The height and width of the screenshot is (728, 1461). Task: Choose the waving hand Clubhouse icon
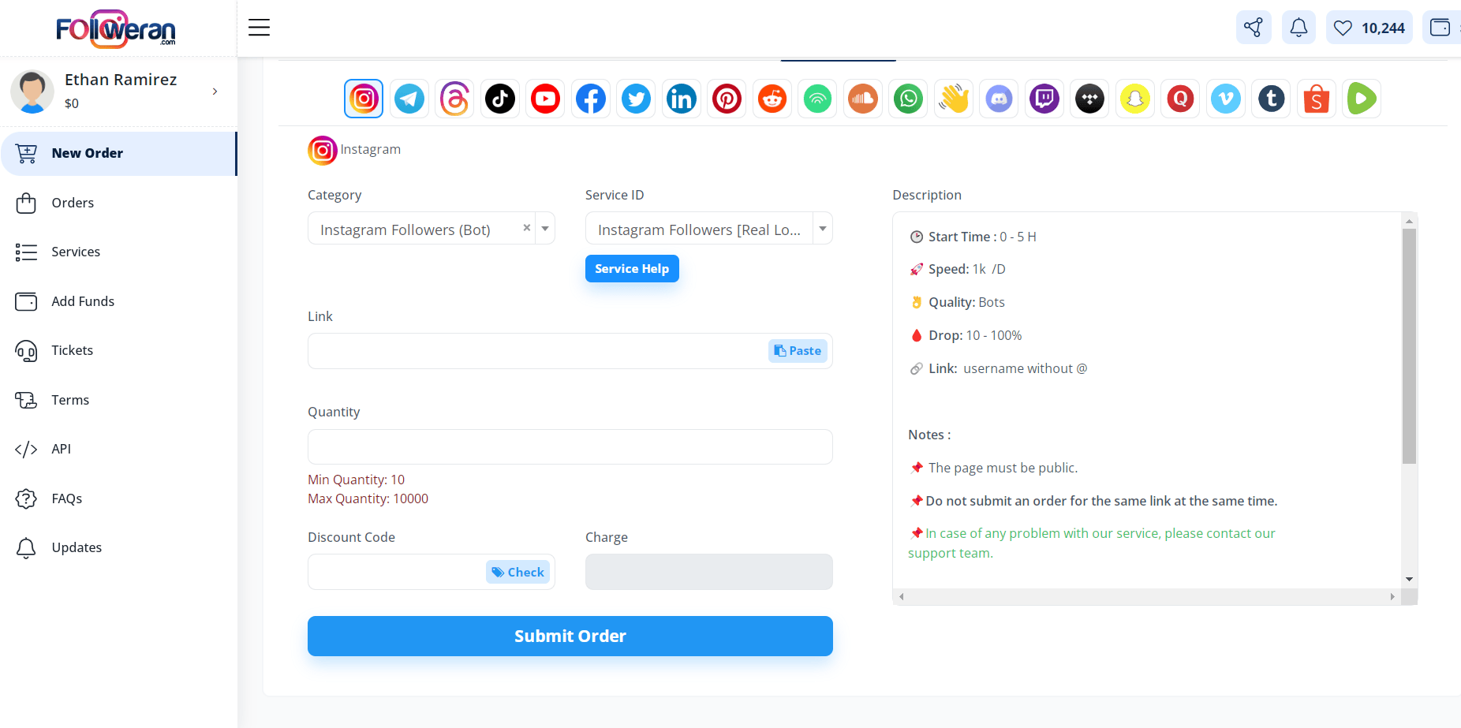click(x=954, y=99)
